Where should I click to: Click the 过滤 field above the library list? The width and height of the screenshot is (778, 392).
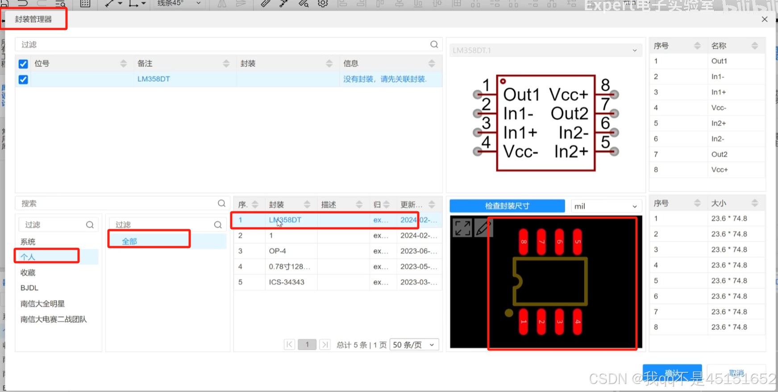(x=58, y=225)
